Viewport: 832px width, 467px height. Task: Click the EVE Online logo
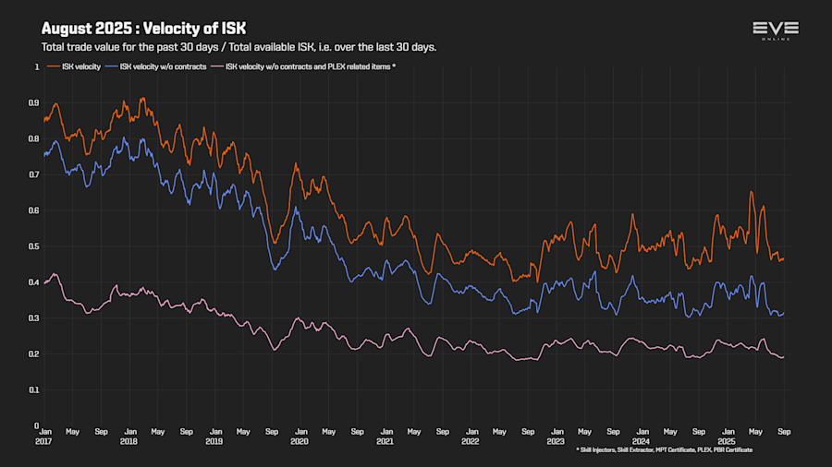click(x=776, y=30)
